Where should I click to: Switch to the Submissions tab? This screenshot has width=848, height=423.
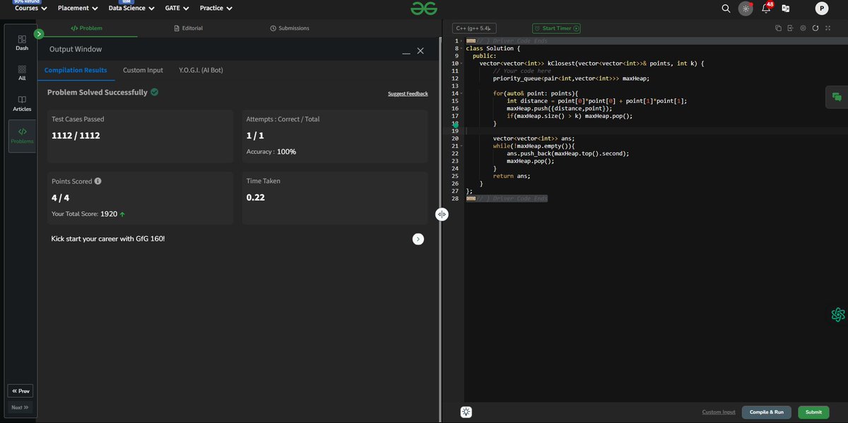(290, 28)
